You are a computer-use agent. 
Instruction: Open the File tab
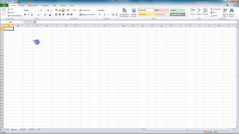point(4,5)
